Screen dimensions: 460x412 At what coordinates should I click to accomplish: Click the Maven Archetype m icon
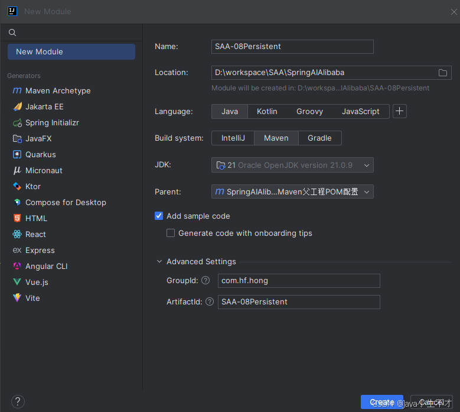pos(17,91)
